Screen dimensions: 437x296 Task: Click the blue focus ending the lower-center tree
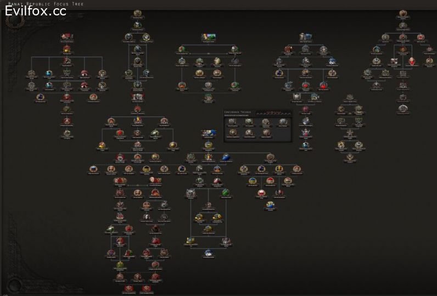(209, 253)
